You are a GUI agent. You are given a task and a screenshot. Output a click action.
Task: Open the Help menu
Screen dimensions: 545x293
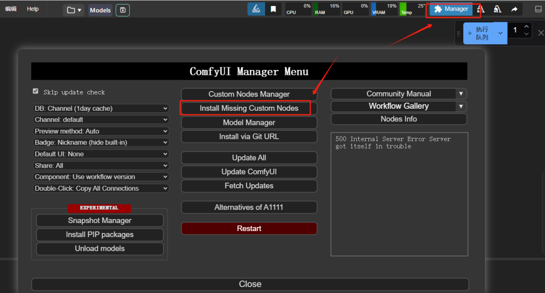33,9
